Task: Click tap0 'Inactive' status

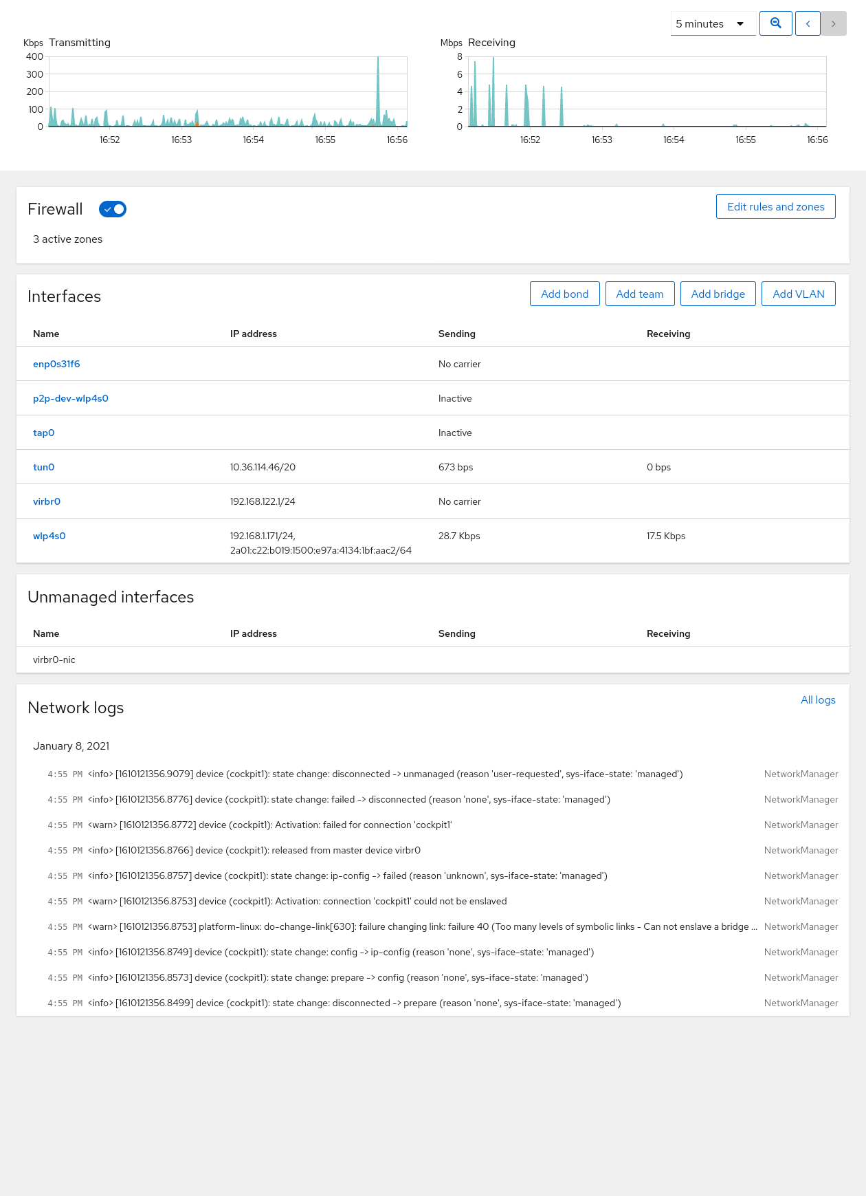Action: [455, 433]
